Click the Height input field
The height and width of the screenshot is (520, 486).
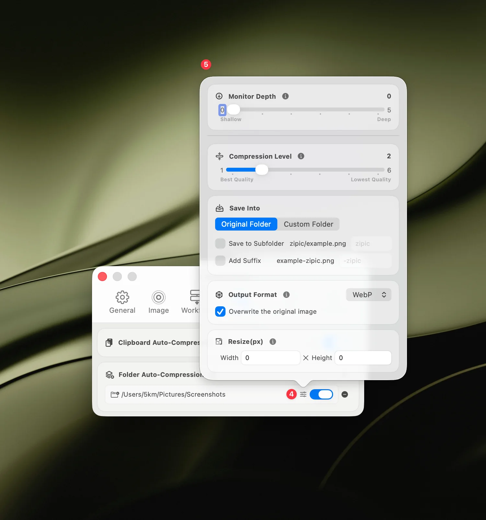click(x=363, y=358)
